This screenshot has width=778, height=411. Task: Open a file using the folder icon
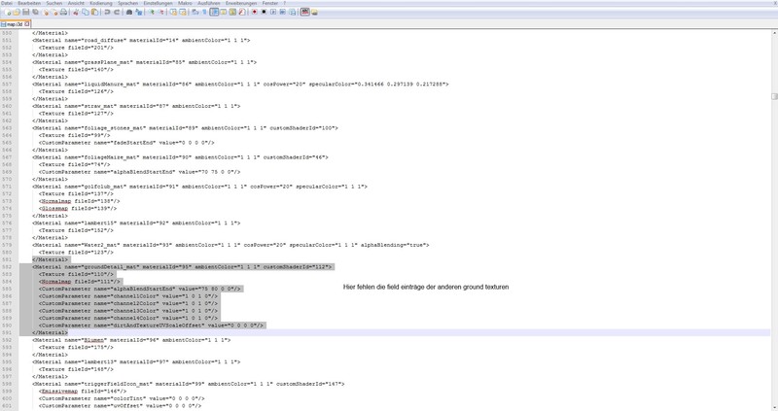coord(17,12)
